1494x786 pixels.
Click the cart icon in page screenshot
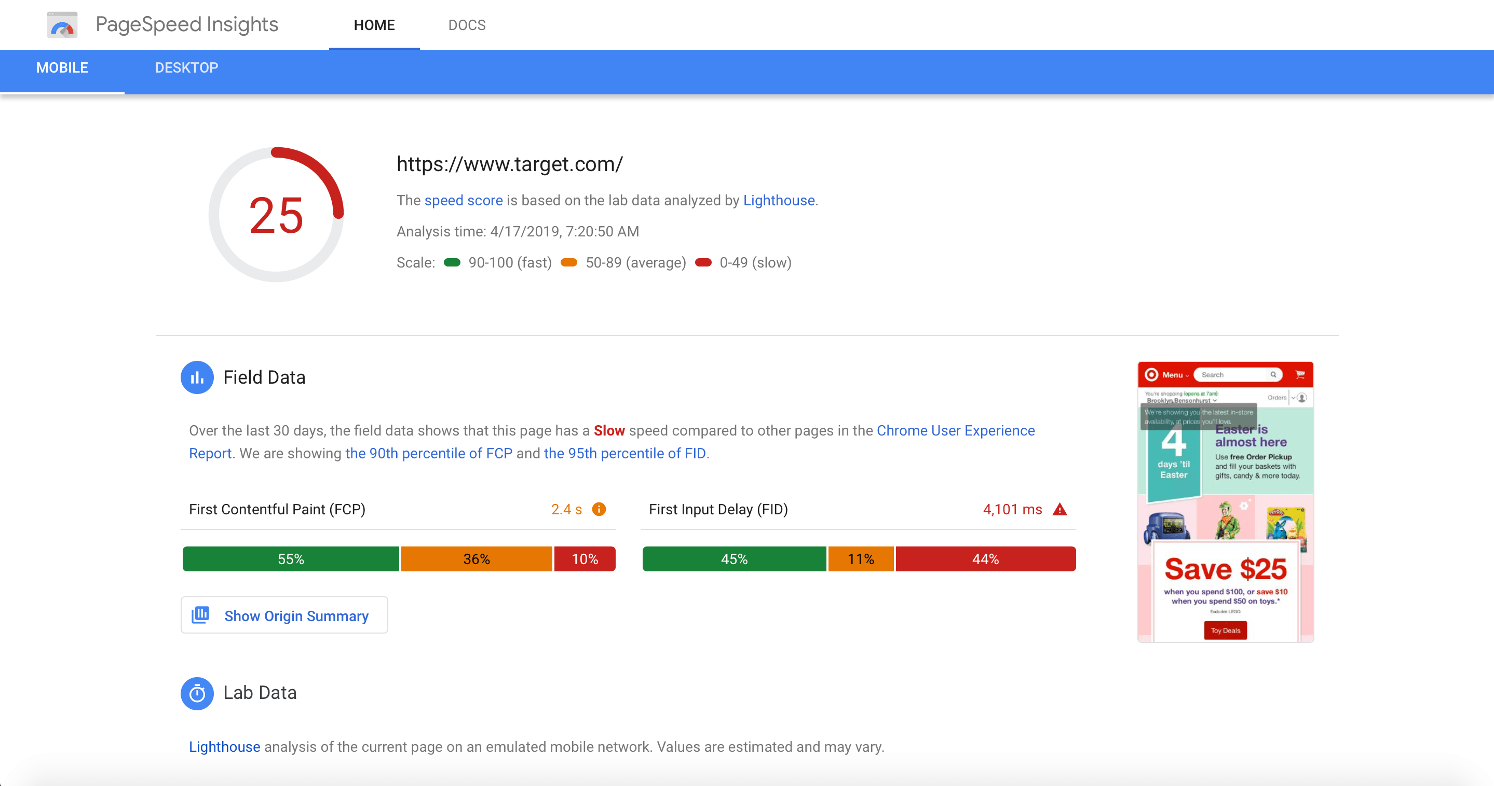coord(1300,375)
